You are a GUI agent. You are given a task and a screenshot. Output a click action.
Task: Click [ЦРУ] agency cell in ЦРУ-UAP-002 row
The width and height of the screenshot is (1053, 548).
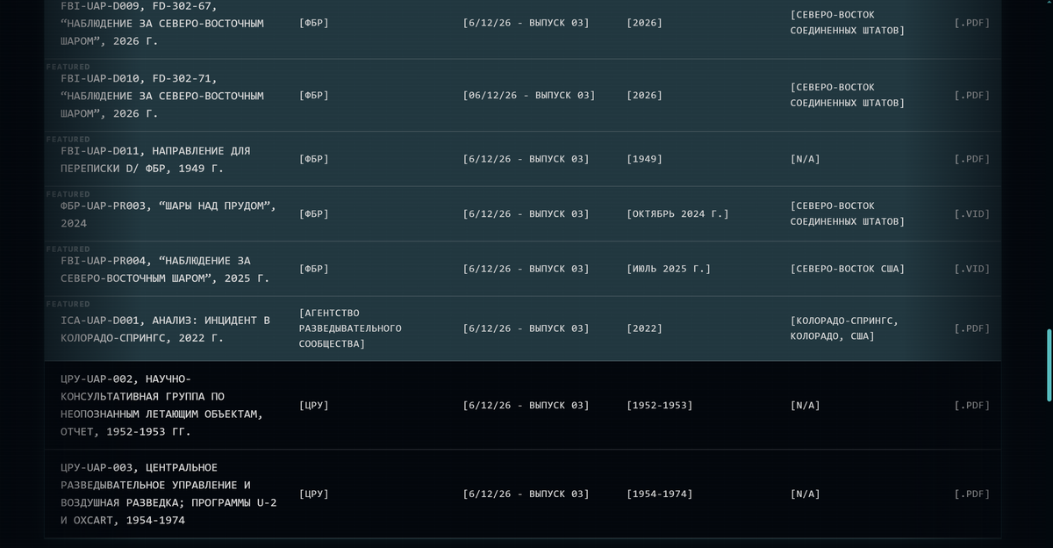pyautogui.click(x=314, y=405)
